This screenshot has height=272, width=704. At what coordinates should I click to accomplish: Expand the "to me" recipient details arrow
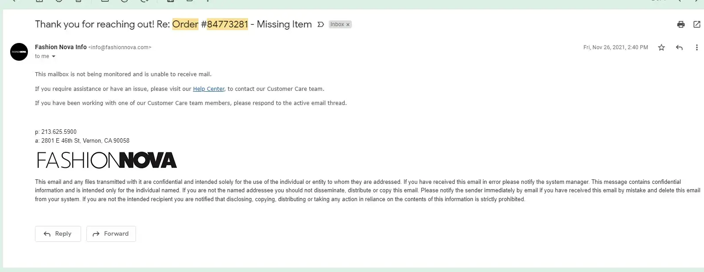click(54, 56)
